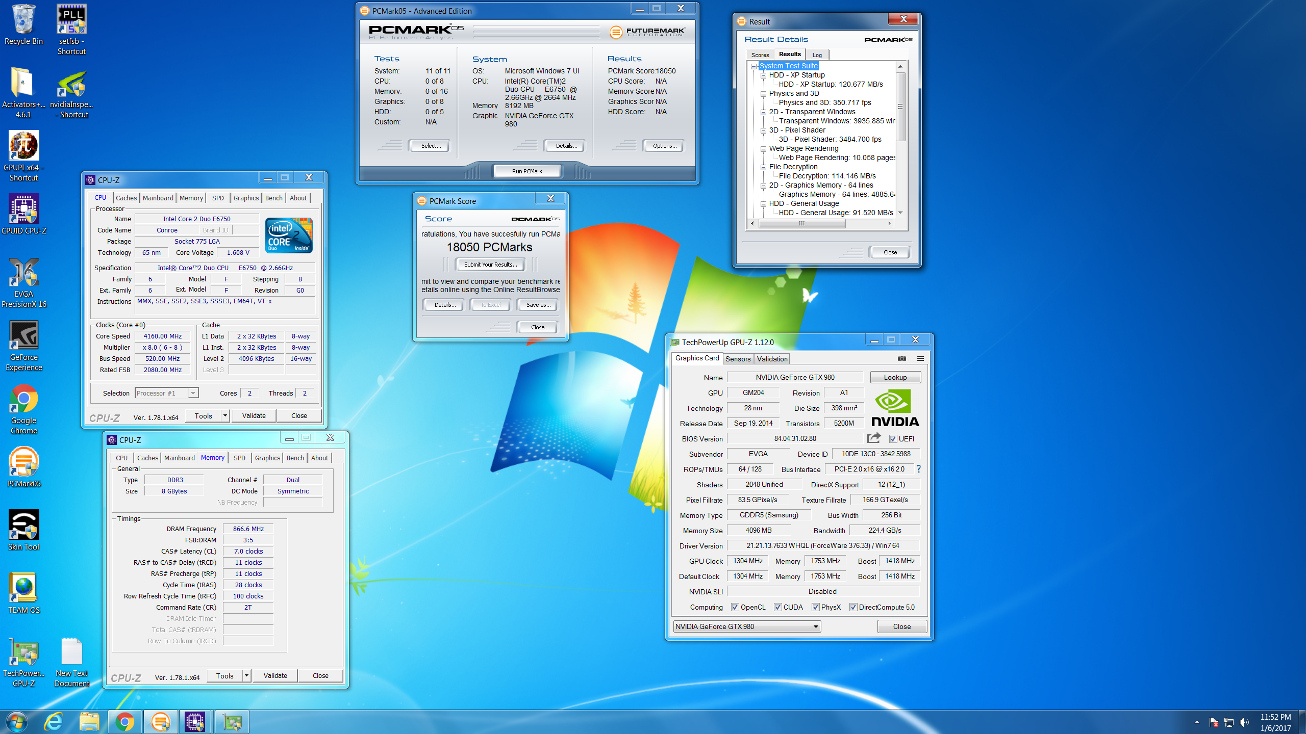Open the Recycle Bin desktop icon
This screenshot has width=1306, height=734.
point(23,24)
